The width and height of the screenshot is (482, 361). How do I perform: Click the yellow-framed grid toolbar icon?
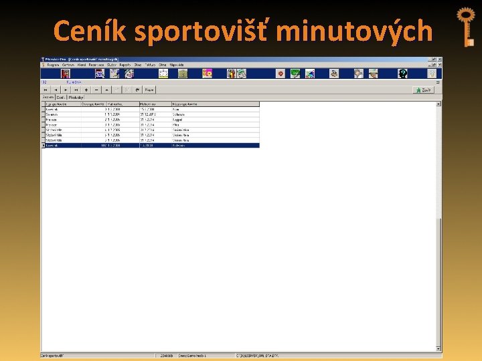click(x=163, y=74)
